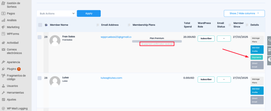Open the Bulk Actions dropdown
Screen dimensions: 271x111
pyautogui.click(x=56, y=13)
